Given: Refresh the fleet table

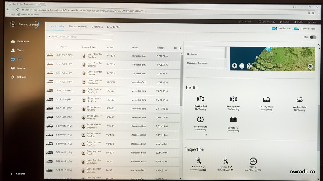Looking at the screenshot, I should [x=179, y=48].
